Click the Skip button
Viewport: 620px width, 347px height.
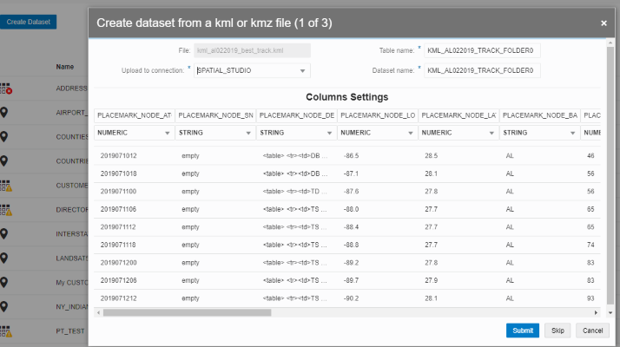557,331
